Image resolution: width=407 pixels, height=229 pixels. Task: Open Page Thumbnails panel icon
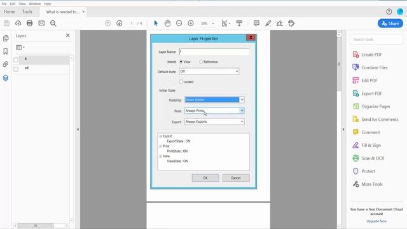pyautogui.click(x=6, y=38)
